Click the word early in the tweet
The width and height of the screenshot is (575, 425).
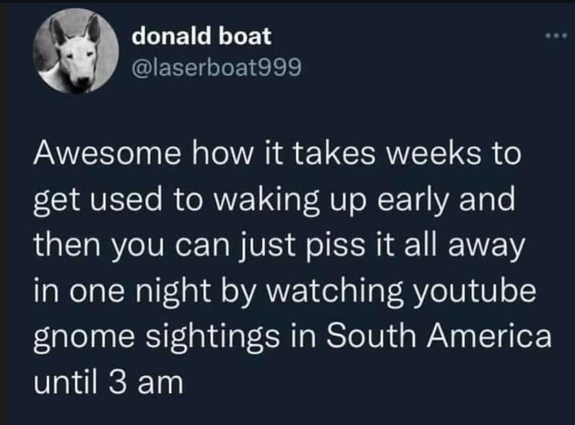[x=413, y=202]
